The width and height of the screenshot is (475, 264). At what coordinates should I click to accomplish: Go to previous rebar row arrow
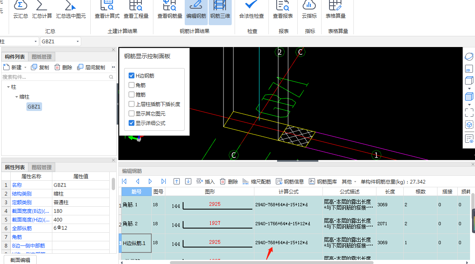tap(138, 181)
